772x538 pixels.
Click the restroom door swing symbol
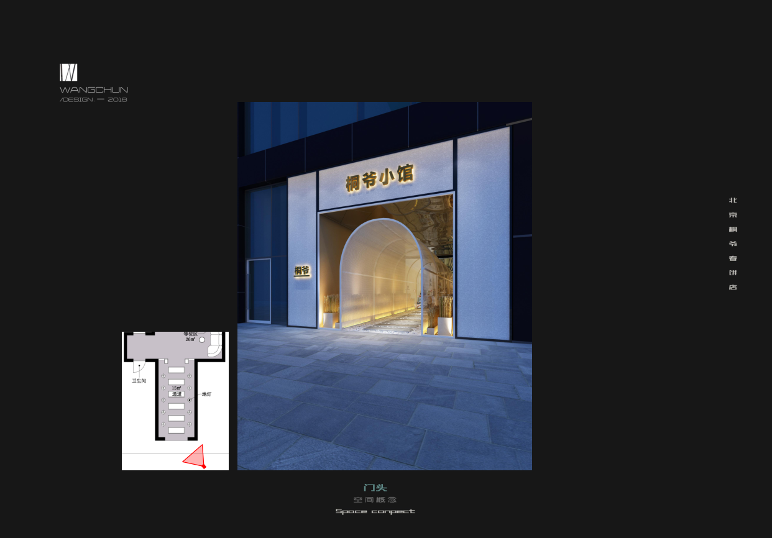pyautogui.click(x=137, y=367)
